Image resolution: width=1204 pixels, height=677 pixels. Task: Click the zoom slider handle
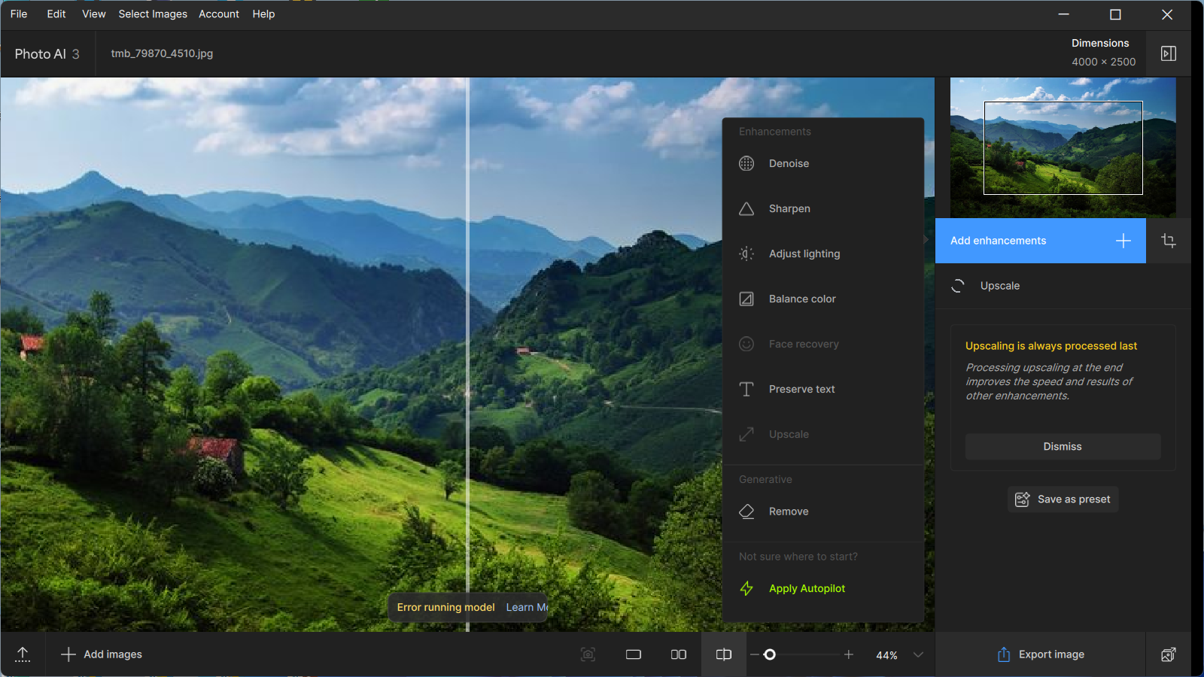(769, 654)
